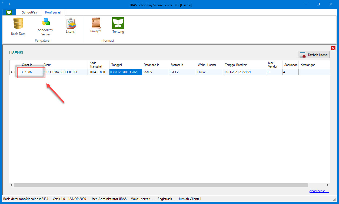Image resolution: width=339 pixels, height=204 pixels.
Task: Switch to the SchoolPay ribbon tab
Action: click(x=29, y=12)
